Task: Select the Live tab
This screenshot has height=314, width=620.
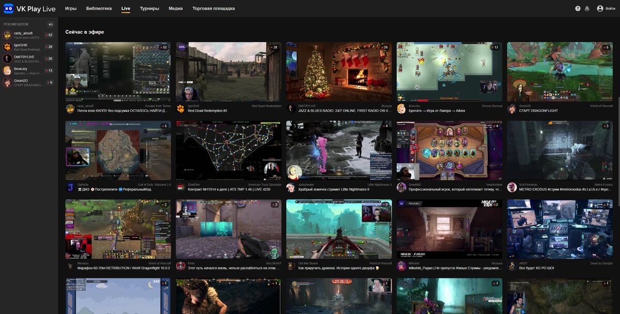Action: point(126,9)
